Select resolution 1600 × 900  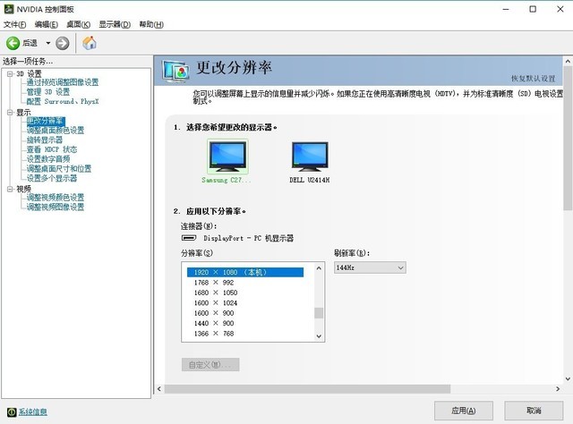coord(214,313)
